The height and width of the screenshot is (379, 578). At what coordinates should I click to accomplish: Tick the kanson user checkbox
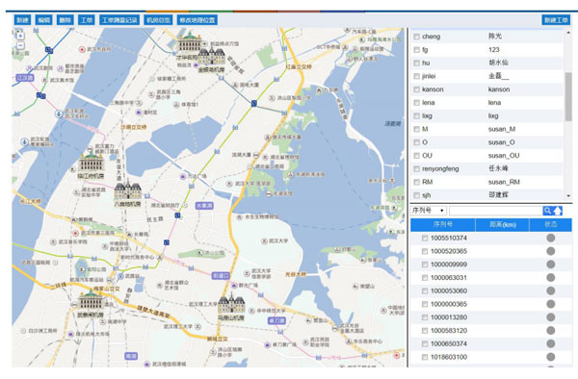pyautogui.click(x=416, y=89)
